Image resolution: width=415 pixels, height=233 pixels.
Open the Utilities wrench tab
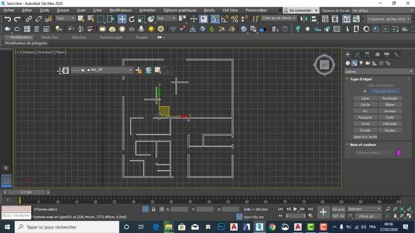pyautogui.click(x=396, y=54)
